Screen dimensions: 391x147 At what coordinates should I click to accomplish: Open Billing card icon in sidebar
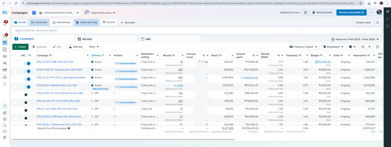[5, 70]
